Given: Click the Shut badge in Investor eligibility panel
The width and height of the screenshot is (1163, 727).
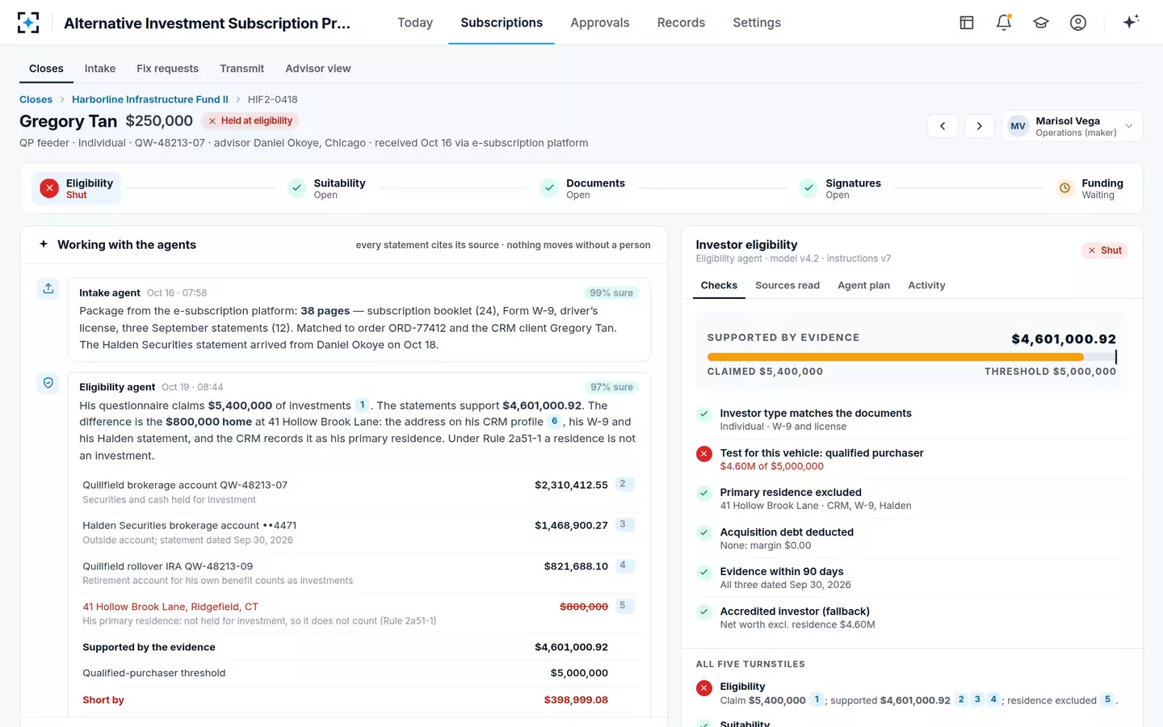Looking at the screenshot, I should click(x=1105, y=250).
